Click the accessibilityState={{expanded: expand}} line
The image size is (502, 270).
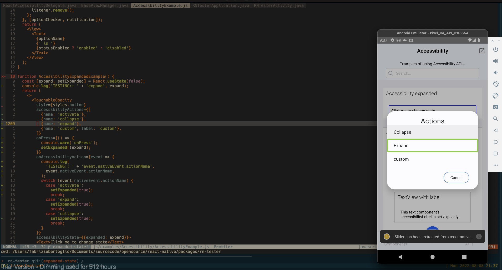tap(83, 237)
